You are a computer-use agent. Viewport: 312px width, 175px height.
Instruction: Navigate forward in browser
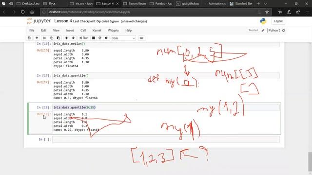click(14, 12)
